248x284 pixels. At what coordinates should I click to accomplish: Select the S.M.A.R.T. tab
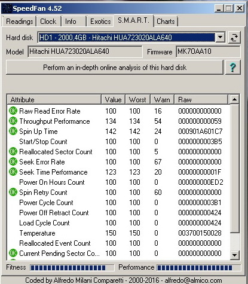point(133,20)
